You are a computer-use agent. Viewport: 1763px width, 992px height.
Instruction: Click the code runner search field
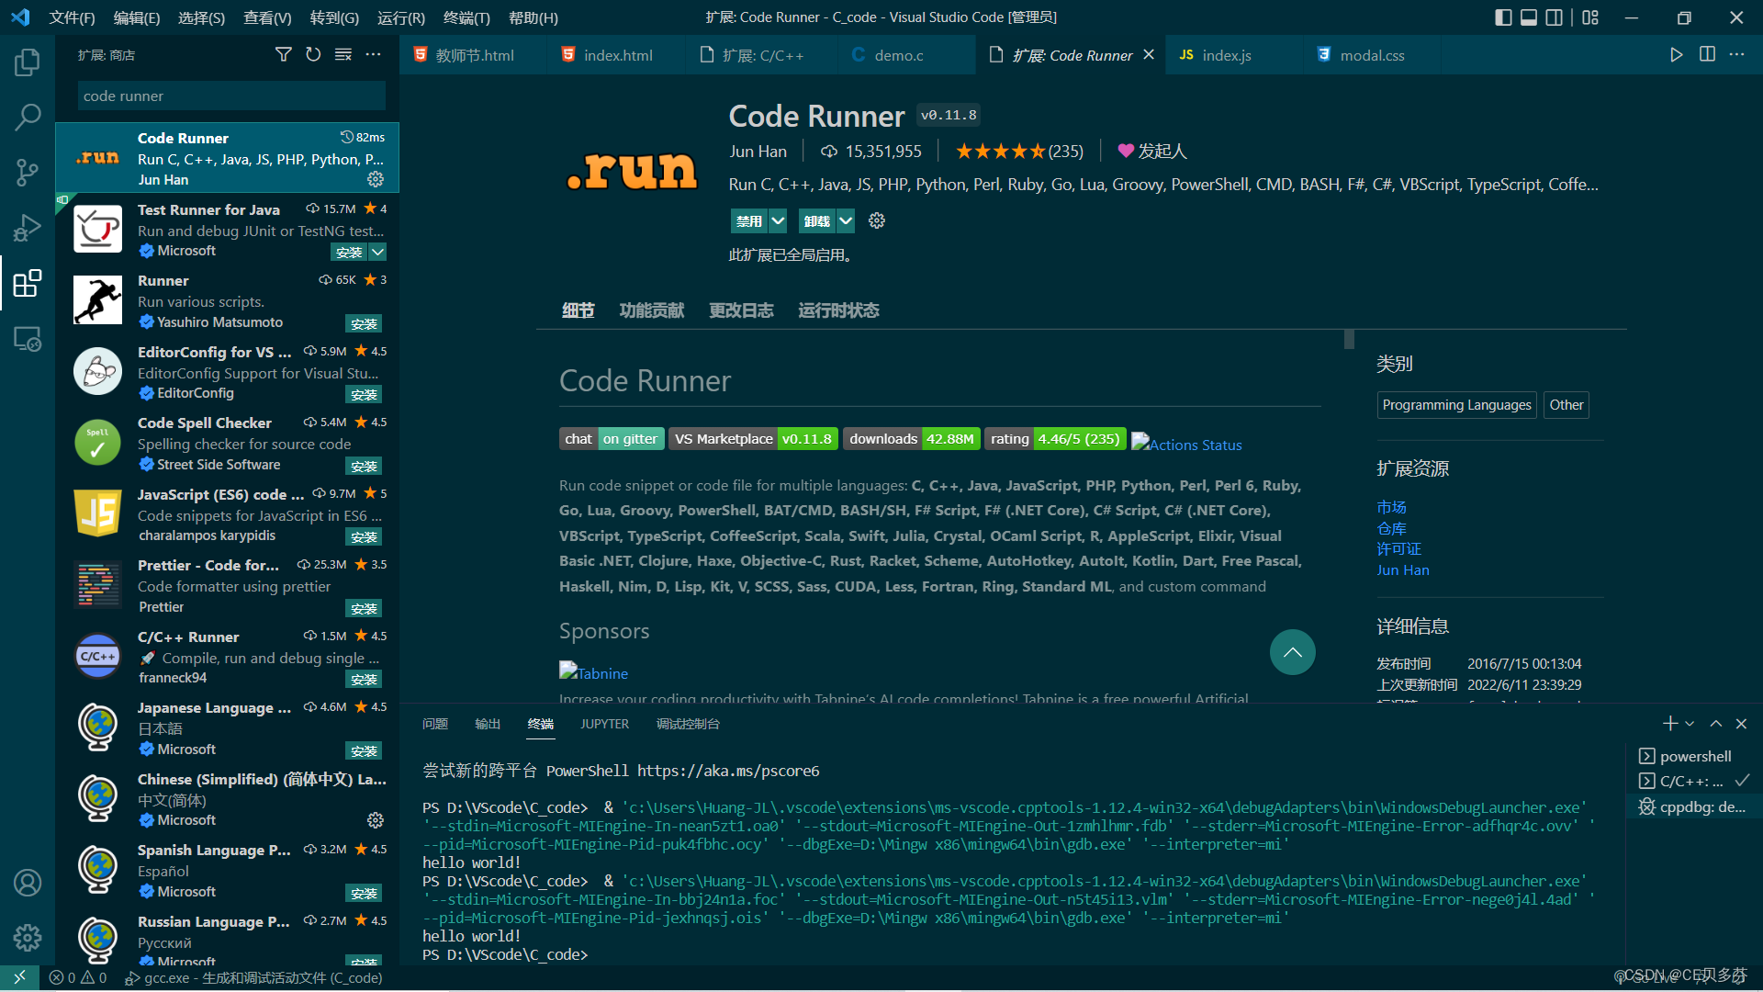coord(231,96)
